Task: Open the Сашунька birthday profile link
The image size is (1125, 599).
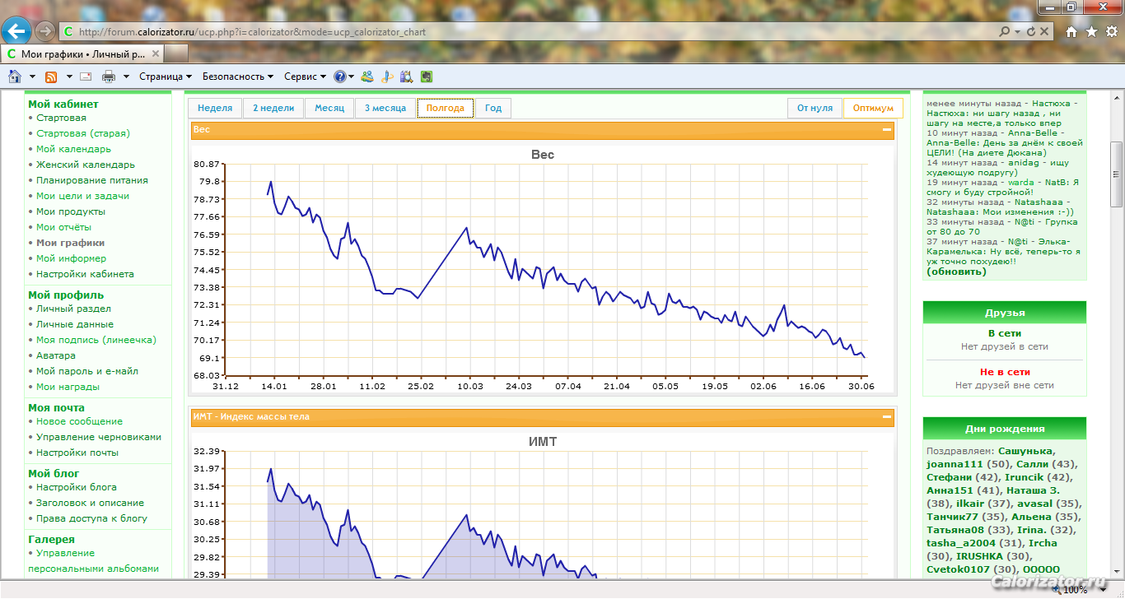Action: click(1025, 451)
